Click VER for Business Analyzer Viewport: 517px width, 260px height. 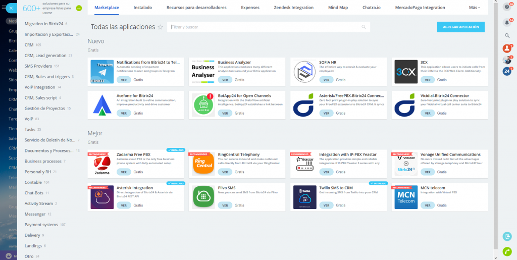[225, 80]
